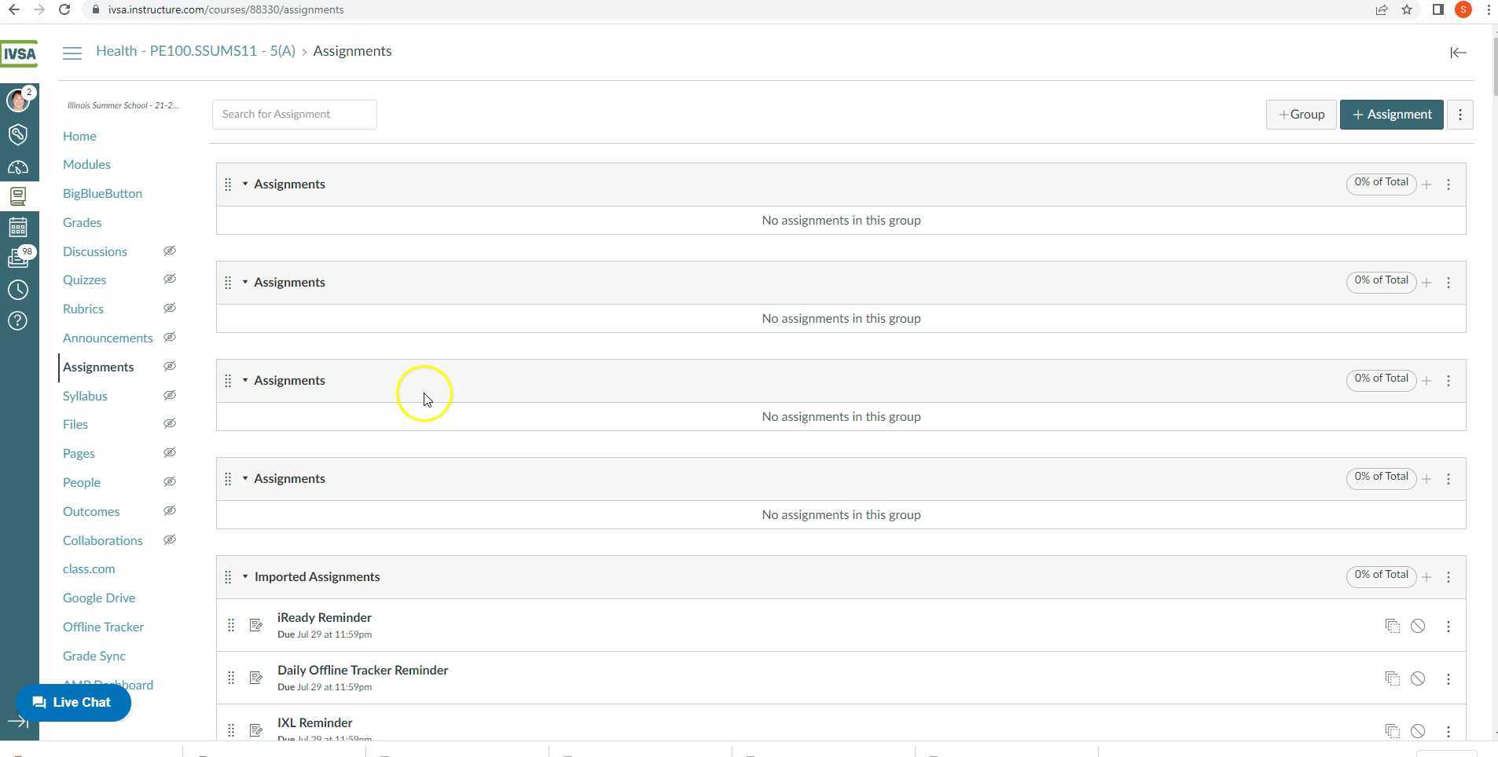Publish the iReady Reminder assignment
1498x757 pixels.
(1418, 626)
